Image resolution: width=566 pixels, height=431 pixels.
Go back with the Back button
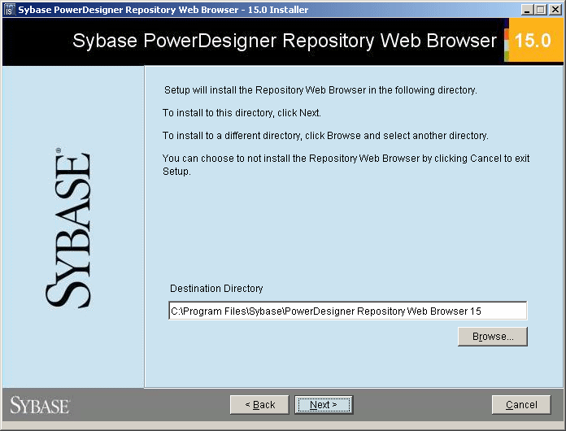pos(259,405)
